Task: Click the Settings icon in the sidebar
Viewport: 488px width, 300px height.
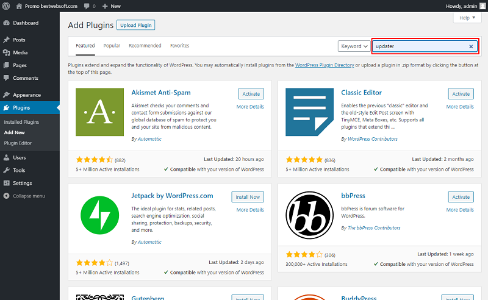Action: pos(6,183)
